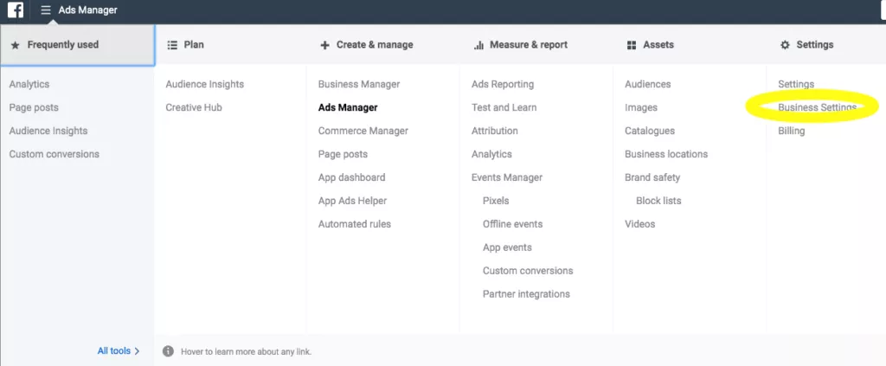Open Block lists under Brand safety

tap(658, 201)
